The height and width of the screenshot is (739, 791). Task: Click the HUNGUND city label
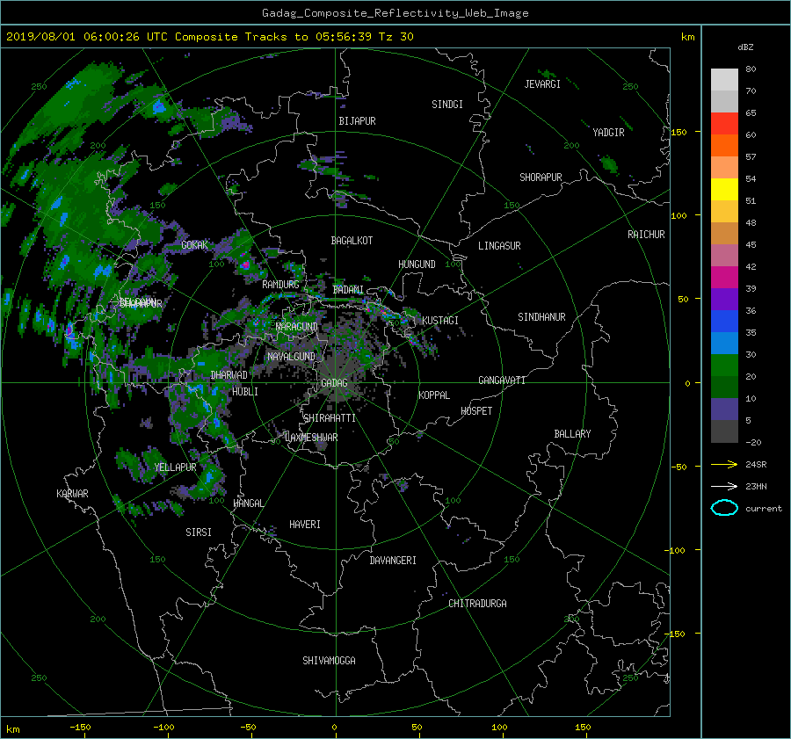pos(417,264)
